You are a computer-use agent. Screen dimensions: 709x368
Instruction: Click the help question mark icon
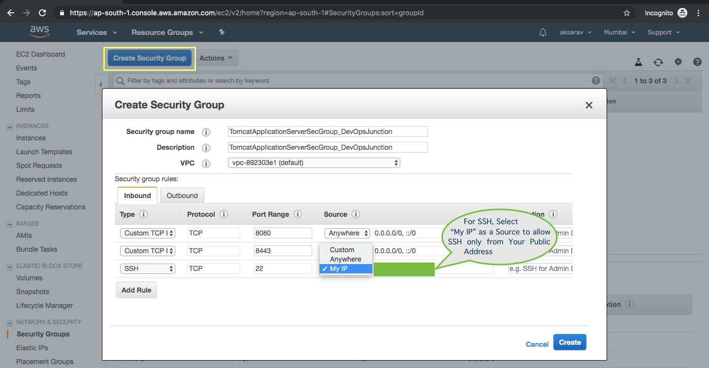tap(697, 62)
